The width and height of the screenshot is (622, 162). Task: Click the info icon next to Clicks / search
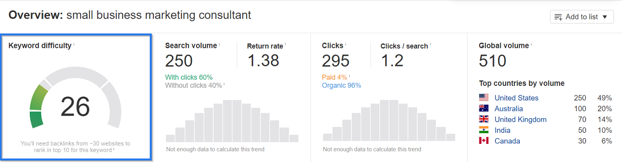[431, 44]
